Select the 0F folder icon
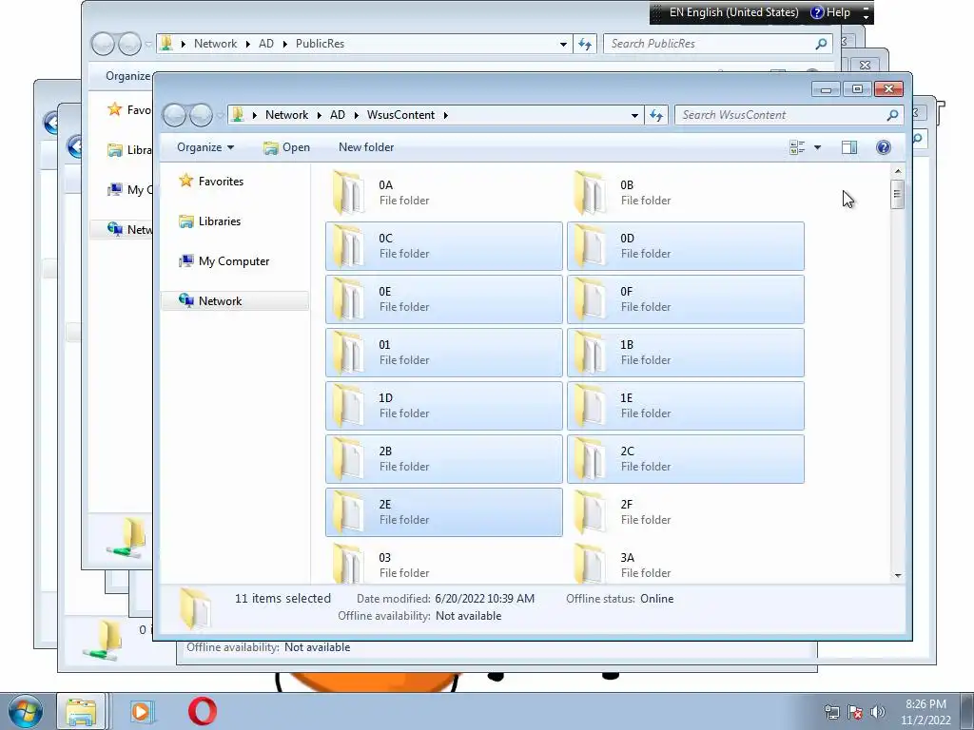974x730 pixels. pyautogui.click(x=590, y=299)
